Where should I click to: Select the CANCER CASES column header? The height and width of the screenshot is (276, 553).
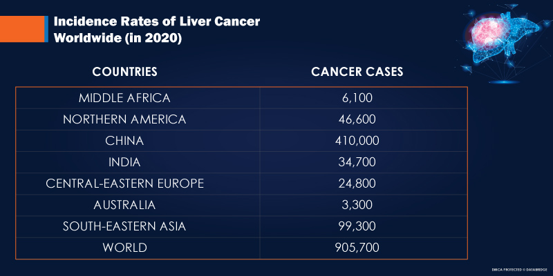(x=357, y=72)
